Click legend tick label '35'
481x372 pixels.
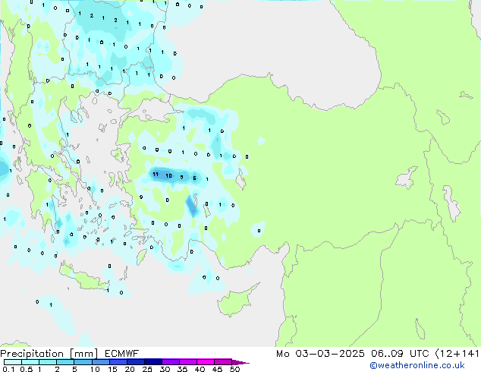182,369
